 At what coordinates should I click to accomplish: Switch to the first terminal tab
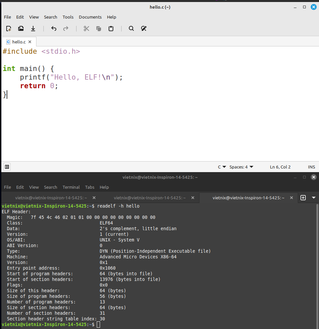[51, 198]
